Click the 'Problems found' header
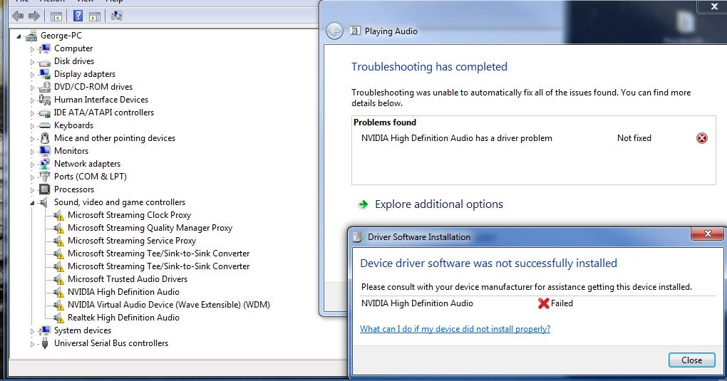The image size is (727, 381). click(x=385, y=122)
